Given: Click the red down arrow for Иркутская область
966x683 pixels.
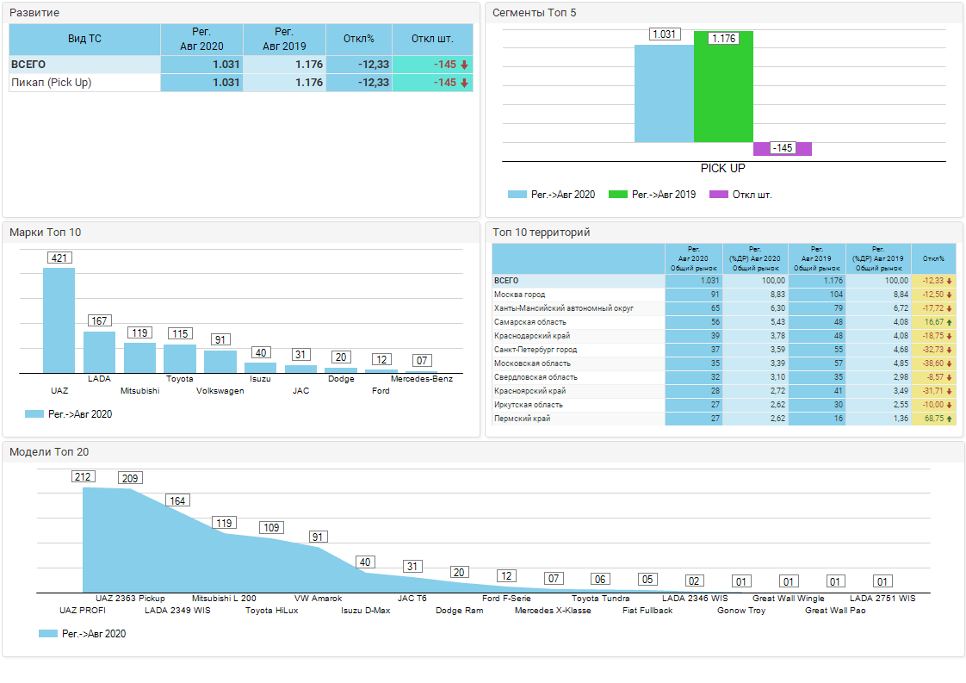Looking at the screenshot, I should tap(949, 405).
